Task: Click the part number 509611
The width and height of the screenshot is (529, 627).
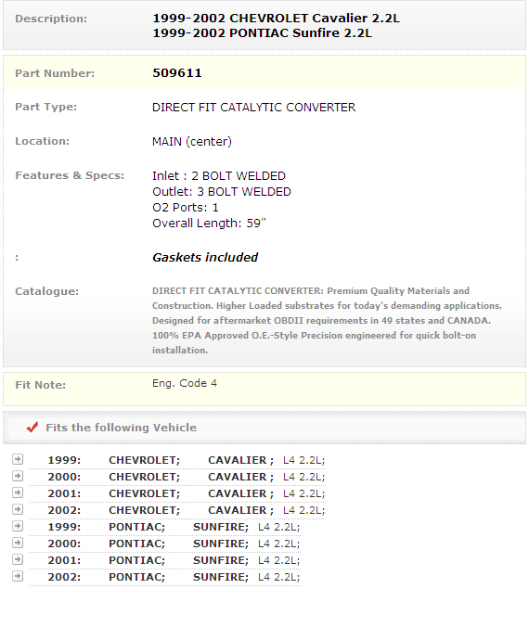Action: coord(177,72)
